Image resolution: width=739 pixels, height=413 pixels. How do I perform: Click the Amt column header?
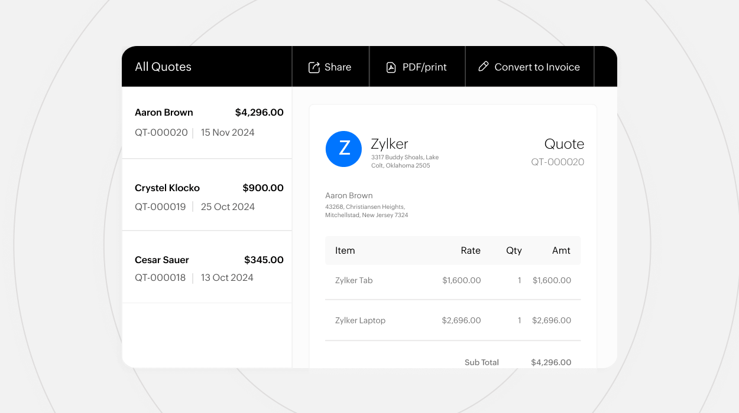coord(561,250)
